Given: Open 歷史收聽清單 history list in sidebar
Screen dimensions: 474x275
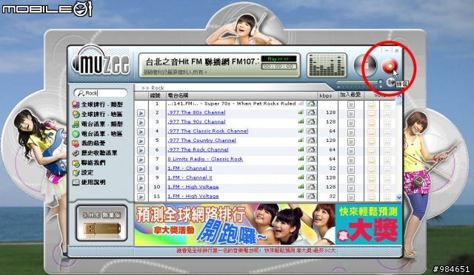Looking at the screenshot, I should point(95,153).
